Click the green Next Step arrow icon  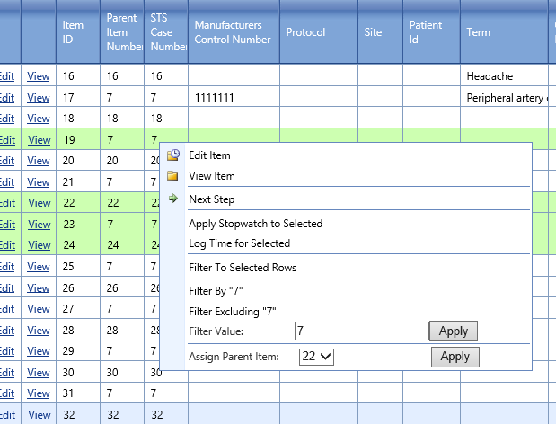point(173,199)
